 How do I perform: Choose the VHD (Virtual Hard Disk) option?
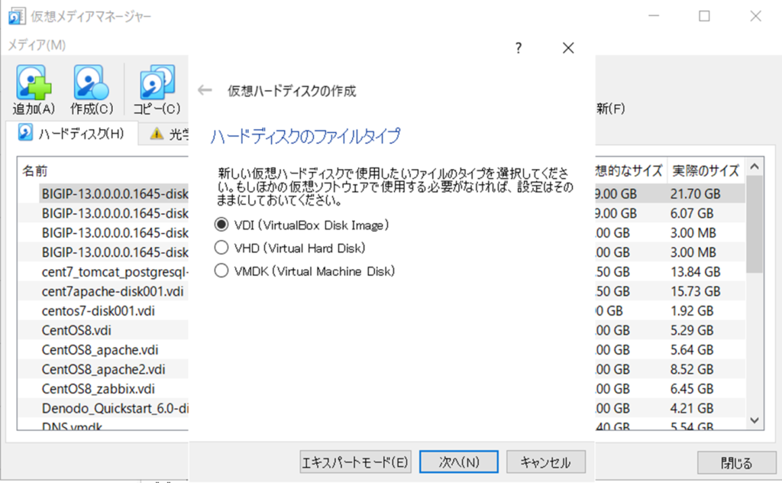(x=221, y=248)
